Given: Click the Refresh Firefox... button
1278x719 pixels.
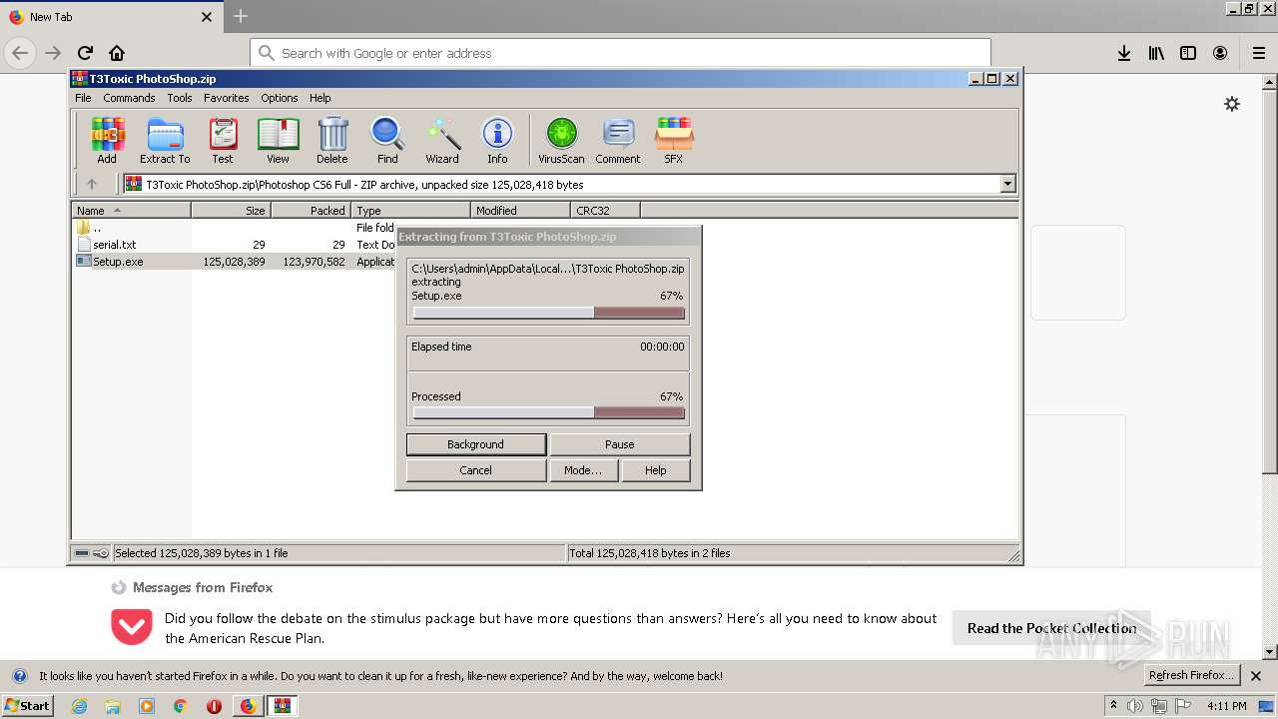Looking at the screenshot, I should pos(1191,676).
